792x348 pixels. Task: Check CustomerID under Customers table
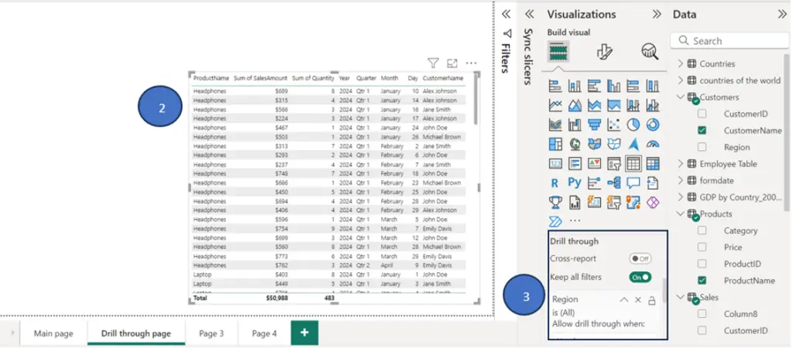pyautogui.click(x=702, y=114)
